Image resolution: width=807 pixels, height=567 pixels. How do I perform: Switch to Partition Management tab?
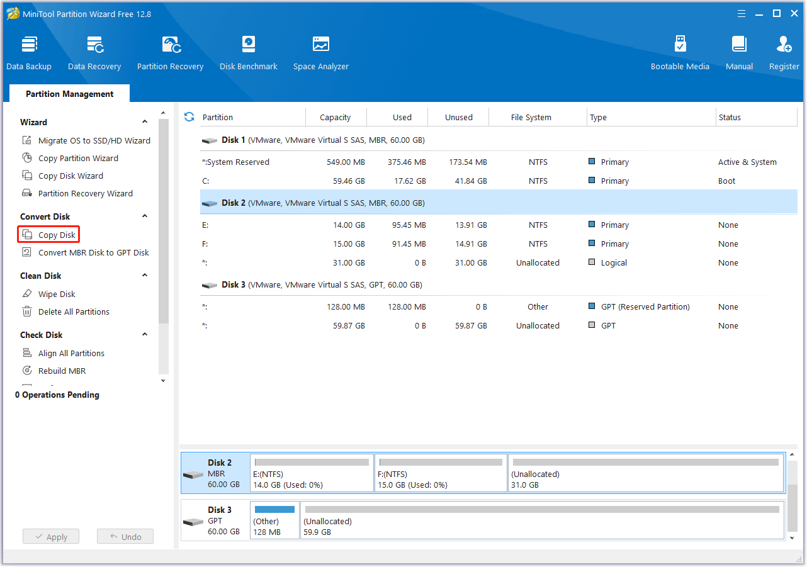click(x=69, y=94)
